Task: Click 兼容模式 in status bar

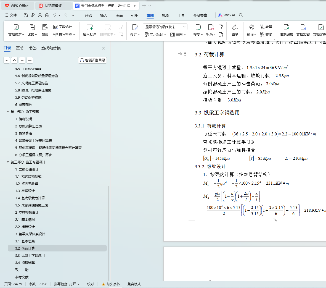Action: tap(134, 284)
